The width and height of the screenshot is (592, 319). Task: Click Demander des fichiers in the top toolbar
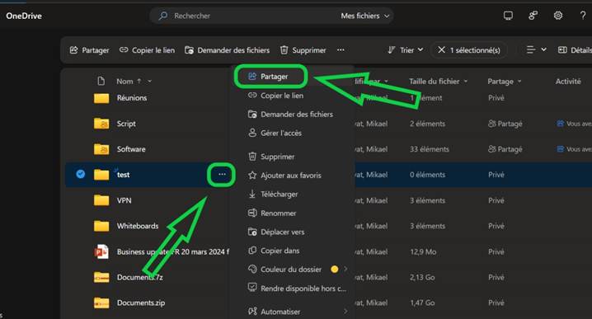pos(227,50)
